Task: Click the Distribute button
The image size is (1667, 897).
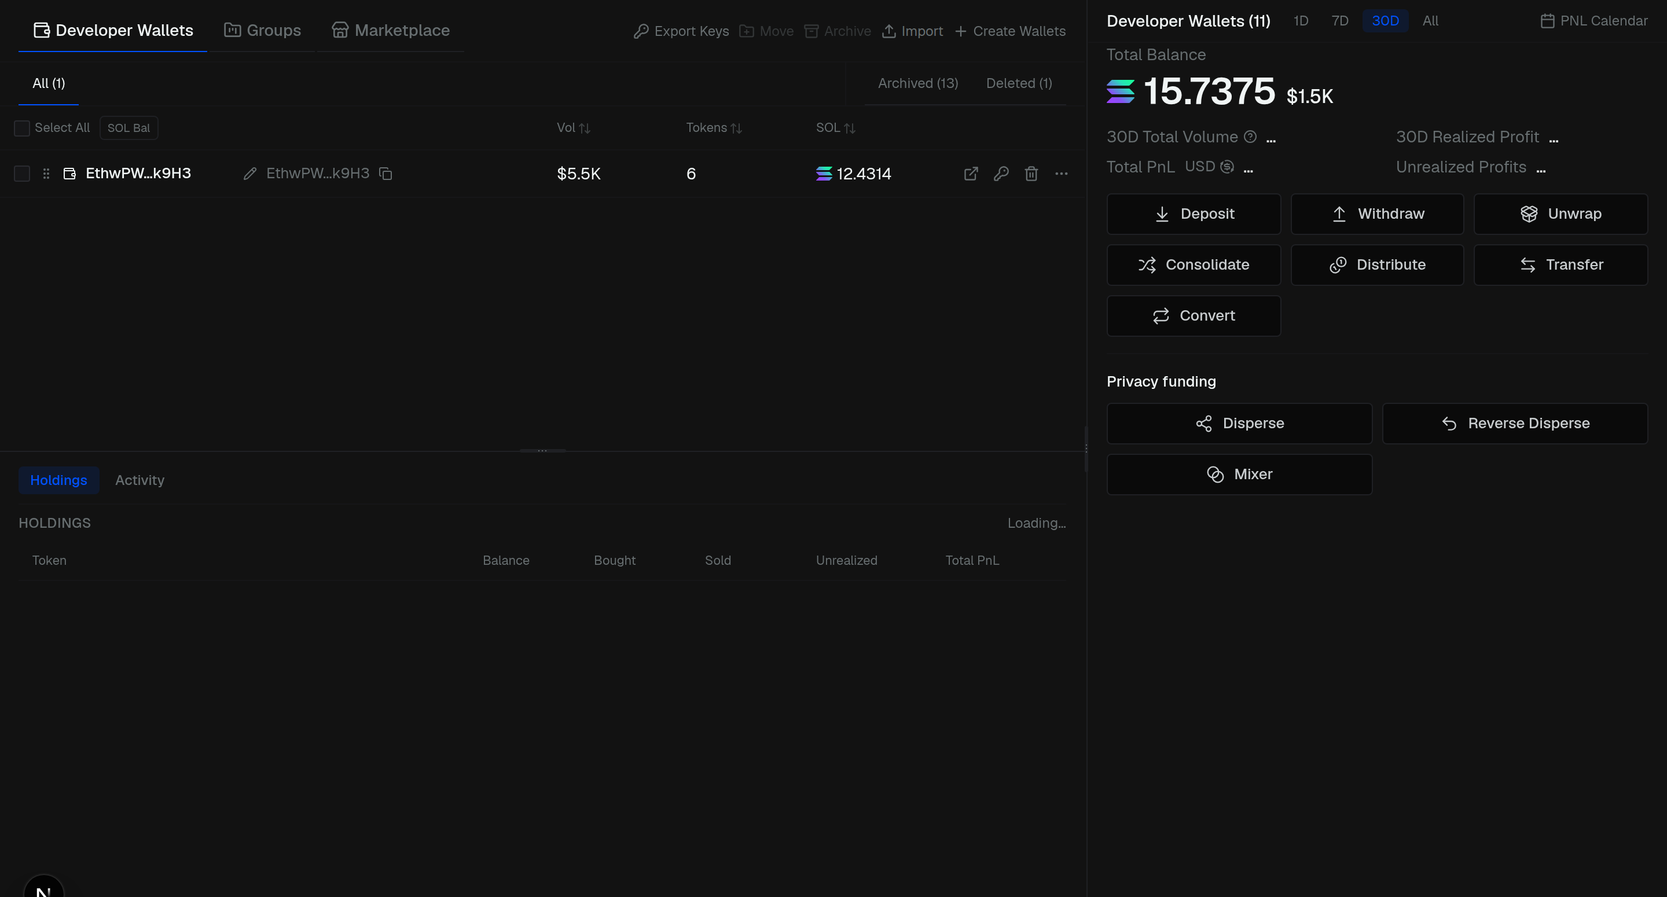Action: pyautogui.click(x=1377, y=264)
